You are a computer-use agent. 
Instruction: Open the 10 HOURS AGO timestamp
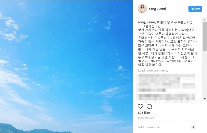(146, 118)
